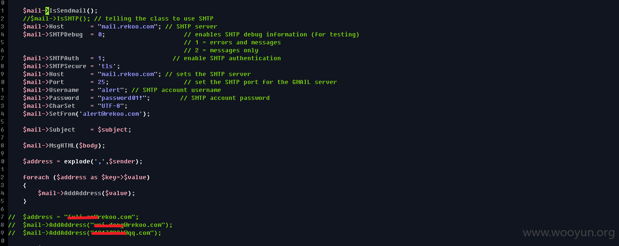This screenshot has width=619, height=246.
Task: Click the commented-out IsSMTP() line
Action: pos(118,19)
